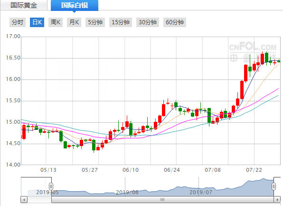Switch to 月K monthly chart
Viewport: 283px width, 206px height.
coord(74,22)
